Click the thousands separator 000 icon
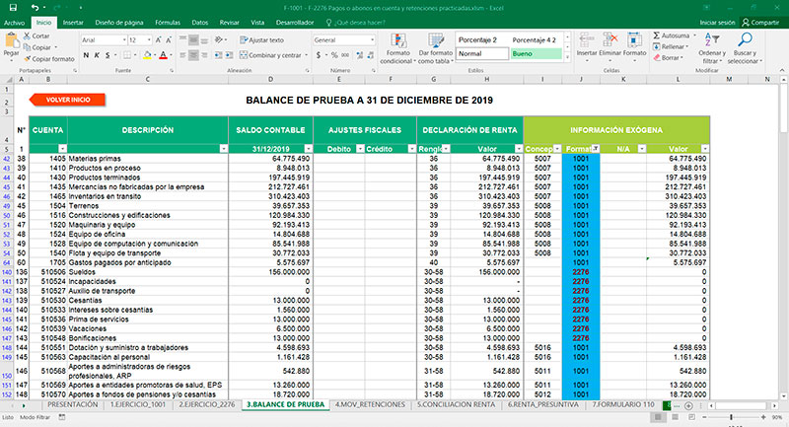 (x=345, y=55)
